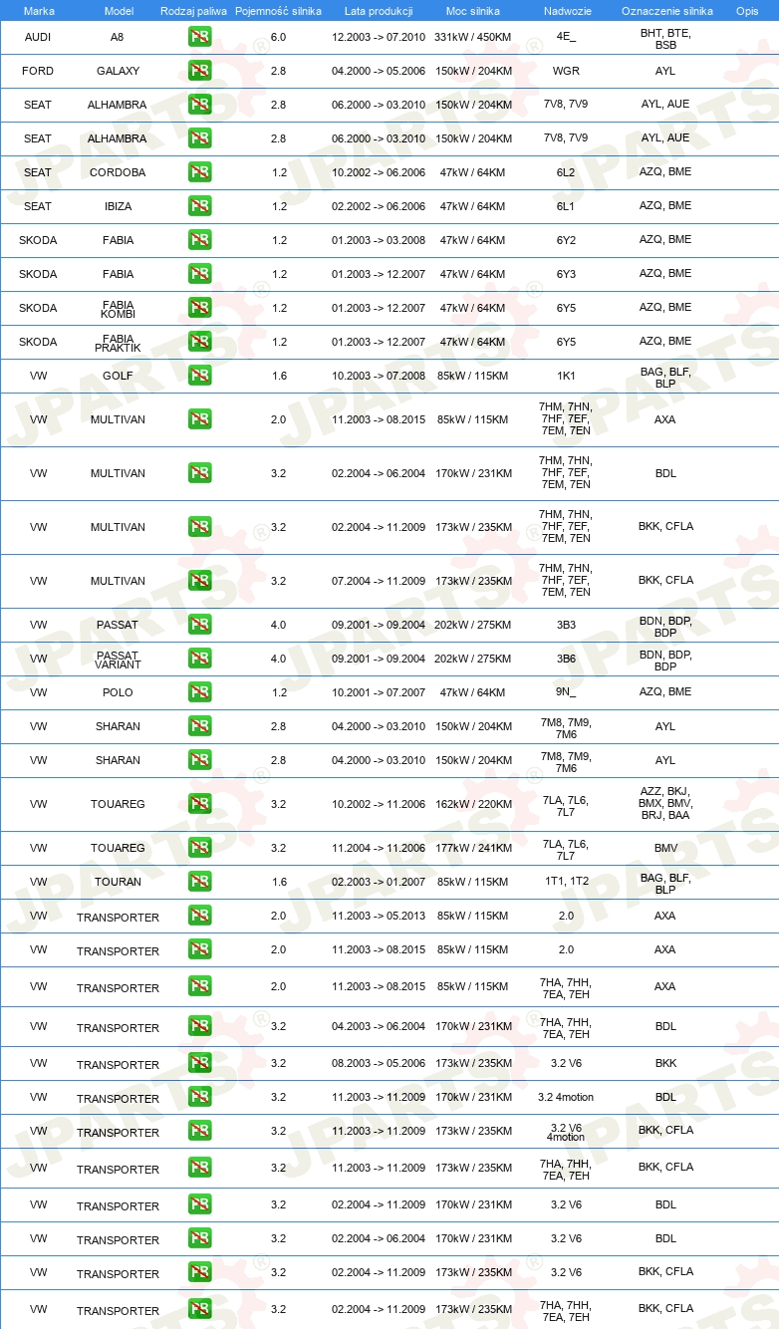Click the IBIZA model cell
Viewport: 779px width, 1329px height.
(x=119, y=206)
